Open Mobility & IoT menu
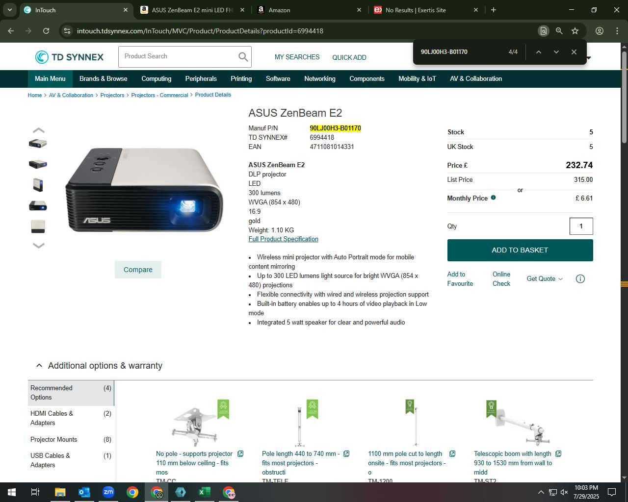This screenshot has height=502, width=628. 417,79
